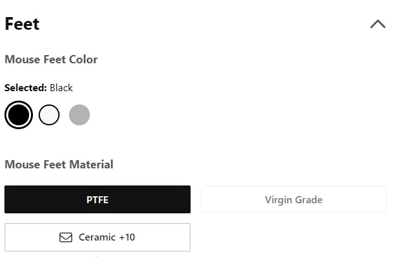Click the Mouse Feet Material label
Viewport: 397px width, 257px height.
coord(59,165)
